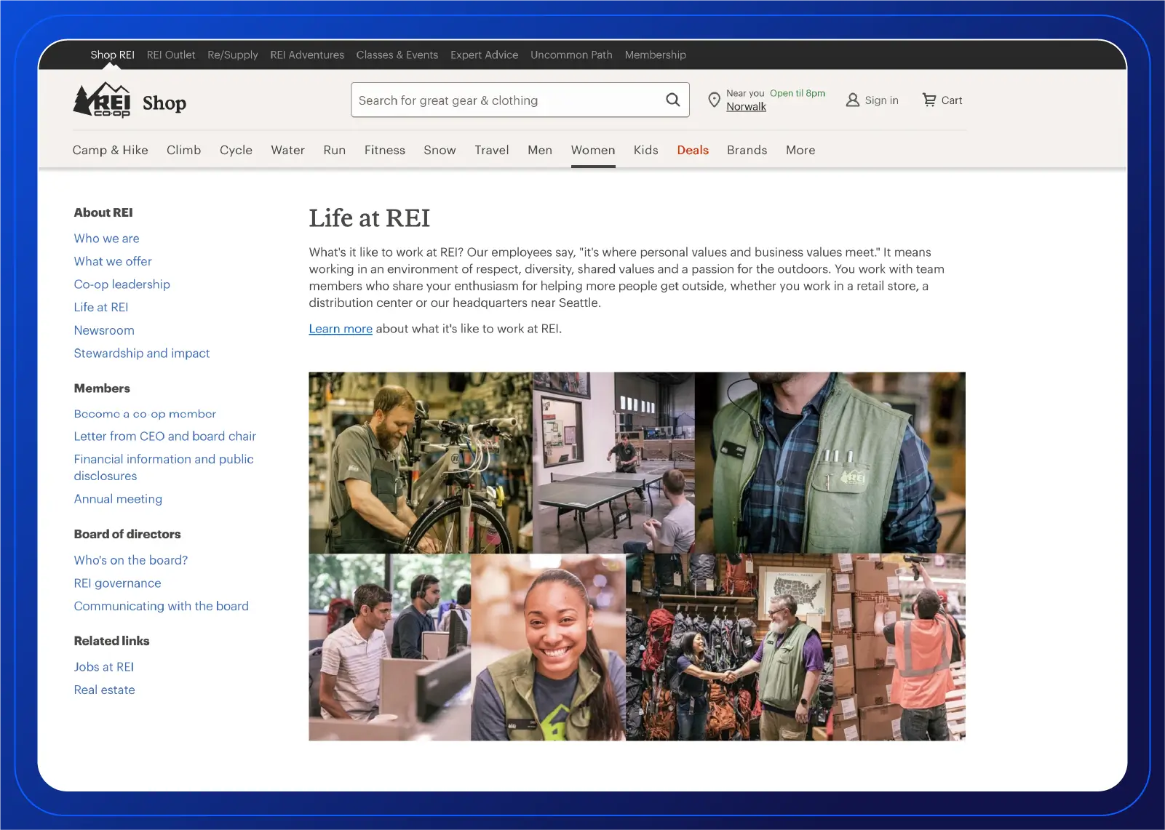1165x830 pixels.
Task: Open the Women category menu
Action: (x=592, y=150)
